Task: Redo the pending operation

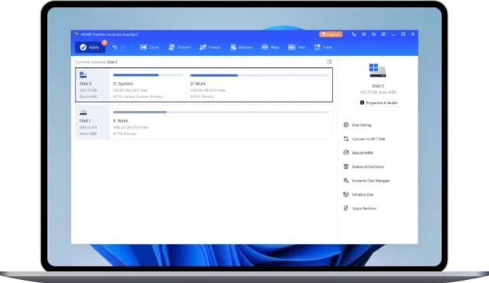Action: point(123,47)
